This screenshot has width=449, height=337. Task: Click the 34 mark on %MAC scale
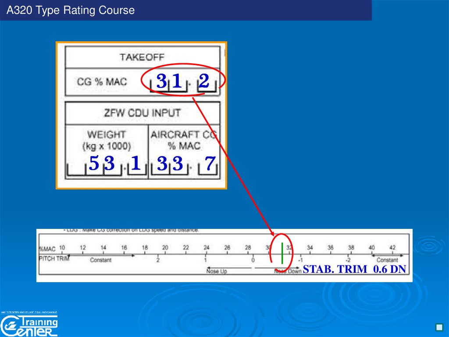click(310, 247)
